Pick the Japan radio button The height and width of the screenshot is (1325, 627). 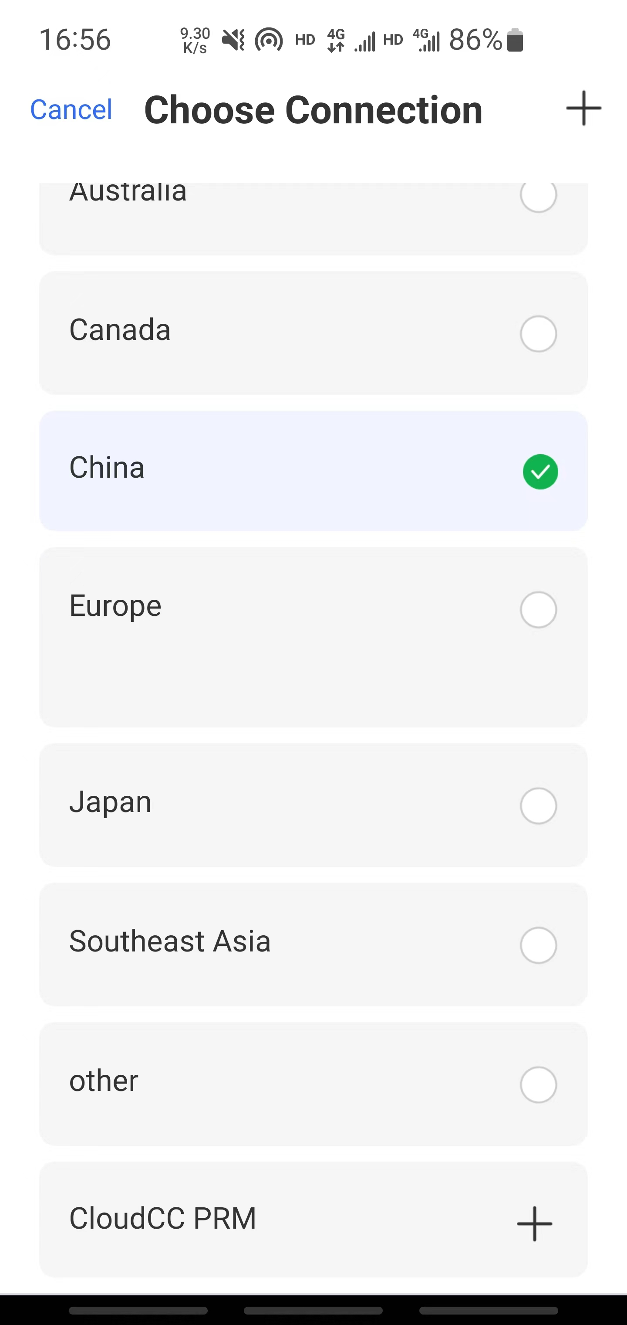pyautogui.click(x=538, y=805)
